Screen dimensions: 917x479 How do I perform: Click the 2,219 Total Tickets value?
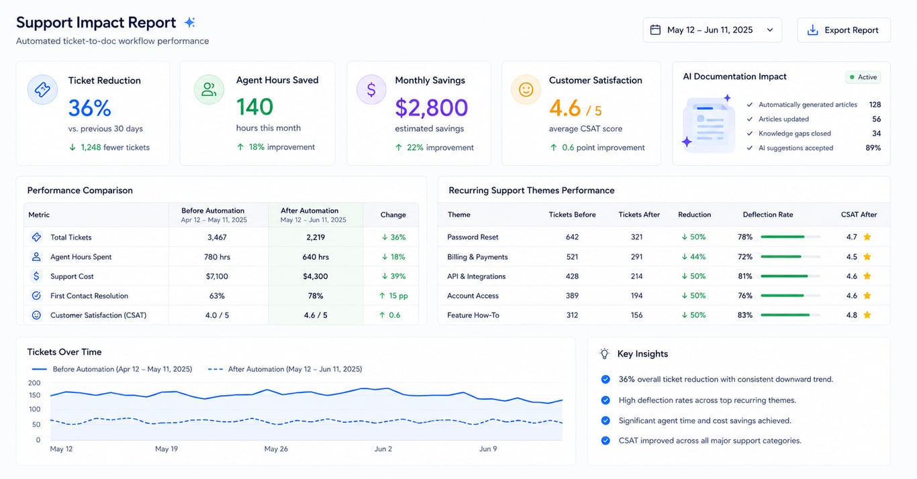[314, 237]
